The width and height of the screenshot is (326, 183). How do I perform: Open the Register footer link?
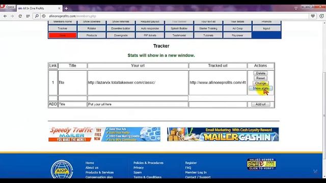point(191,163)
